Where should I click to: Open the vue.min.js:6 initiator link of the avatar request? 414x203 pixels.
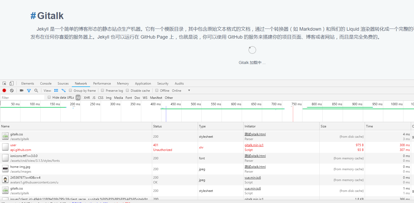pyautogui.click(x=253, y=178)
